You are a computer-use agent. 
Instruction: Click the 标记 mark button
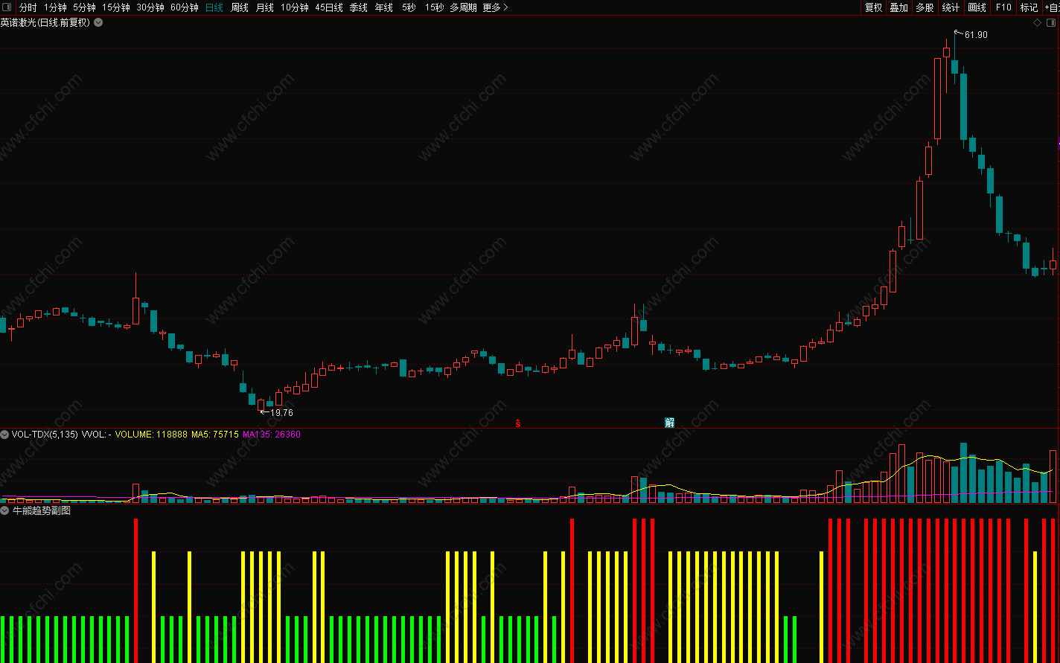[1029, 7]
